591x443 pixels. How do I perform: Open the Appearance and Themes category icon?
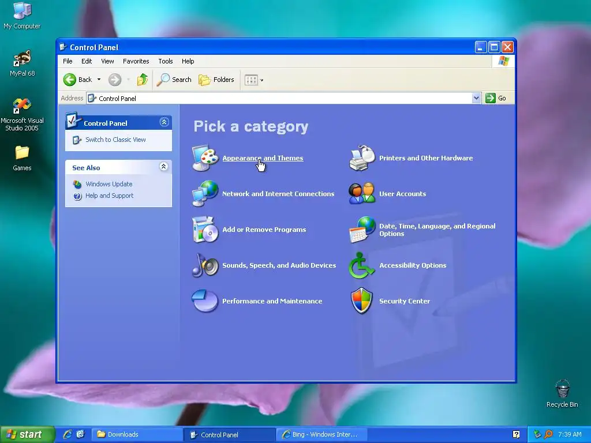[205, 158]
